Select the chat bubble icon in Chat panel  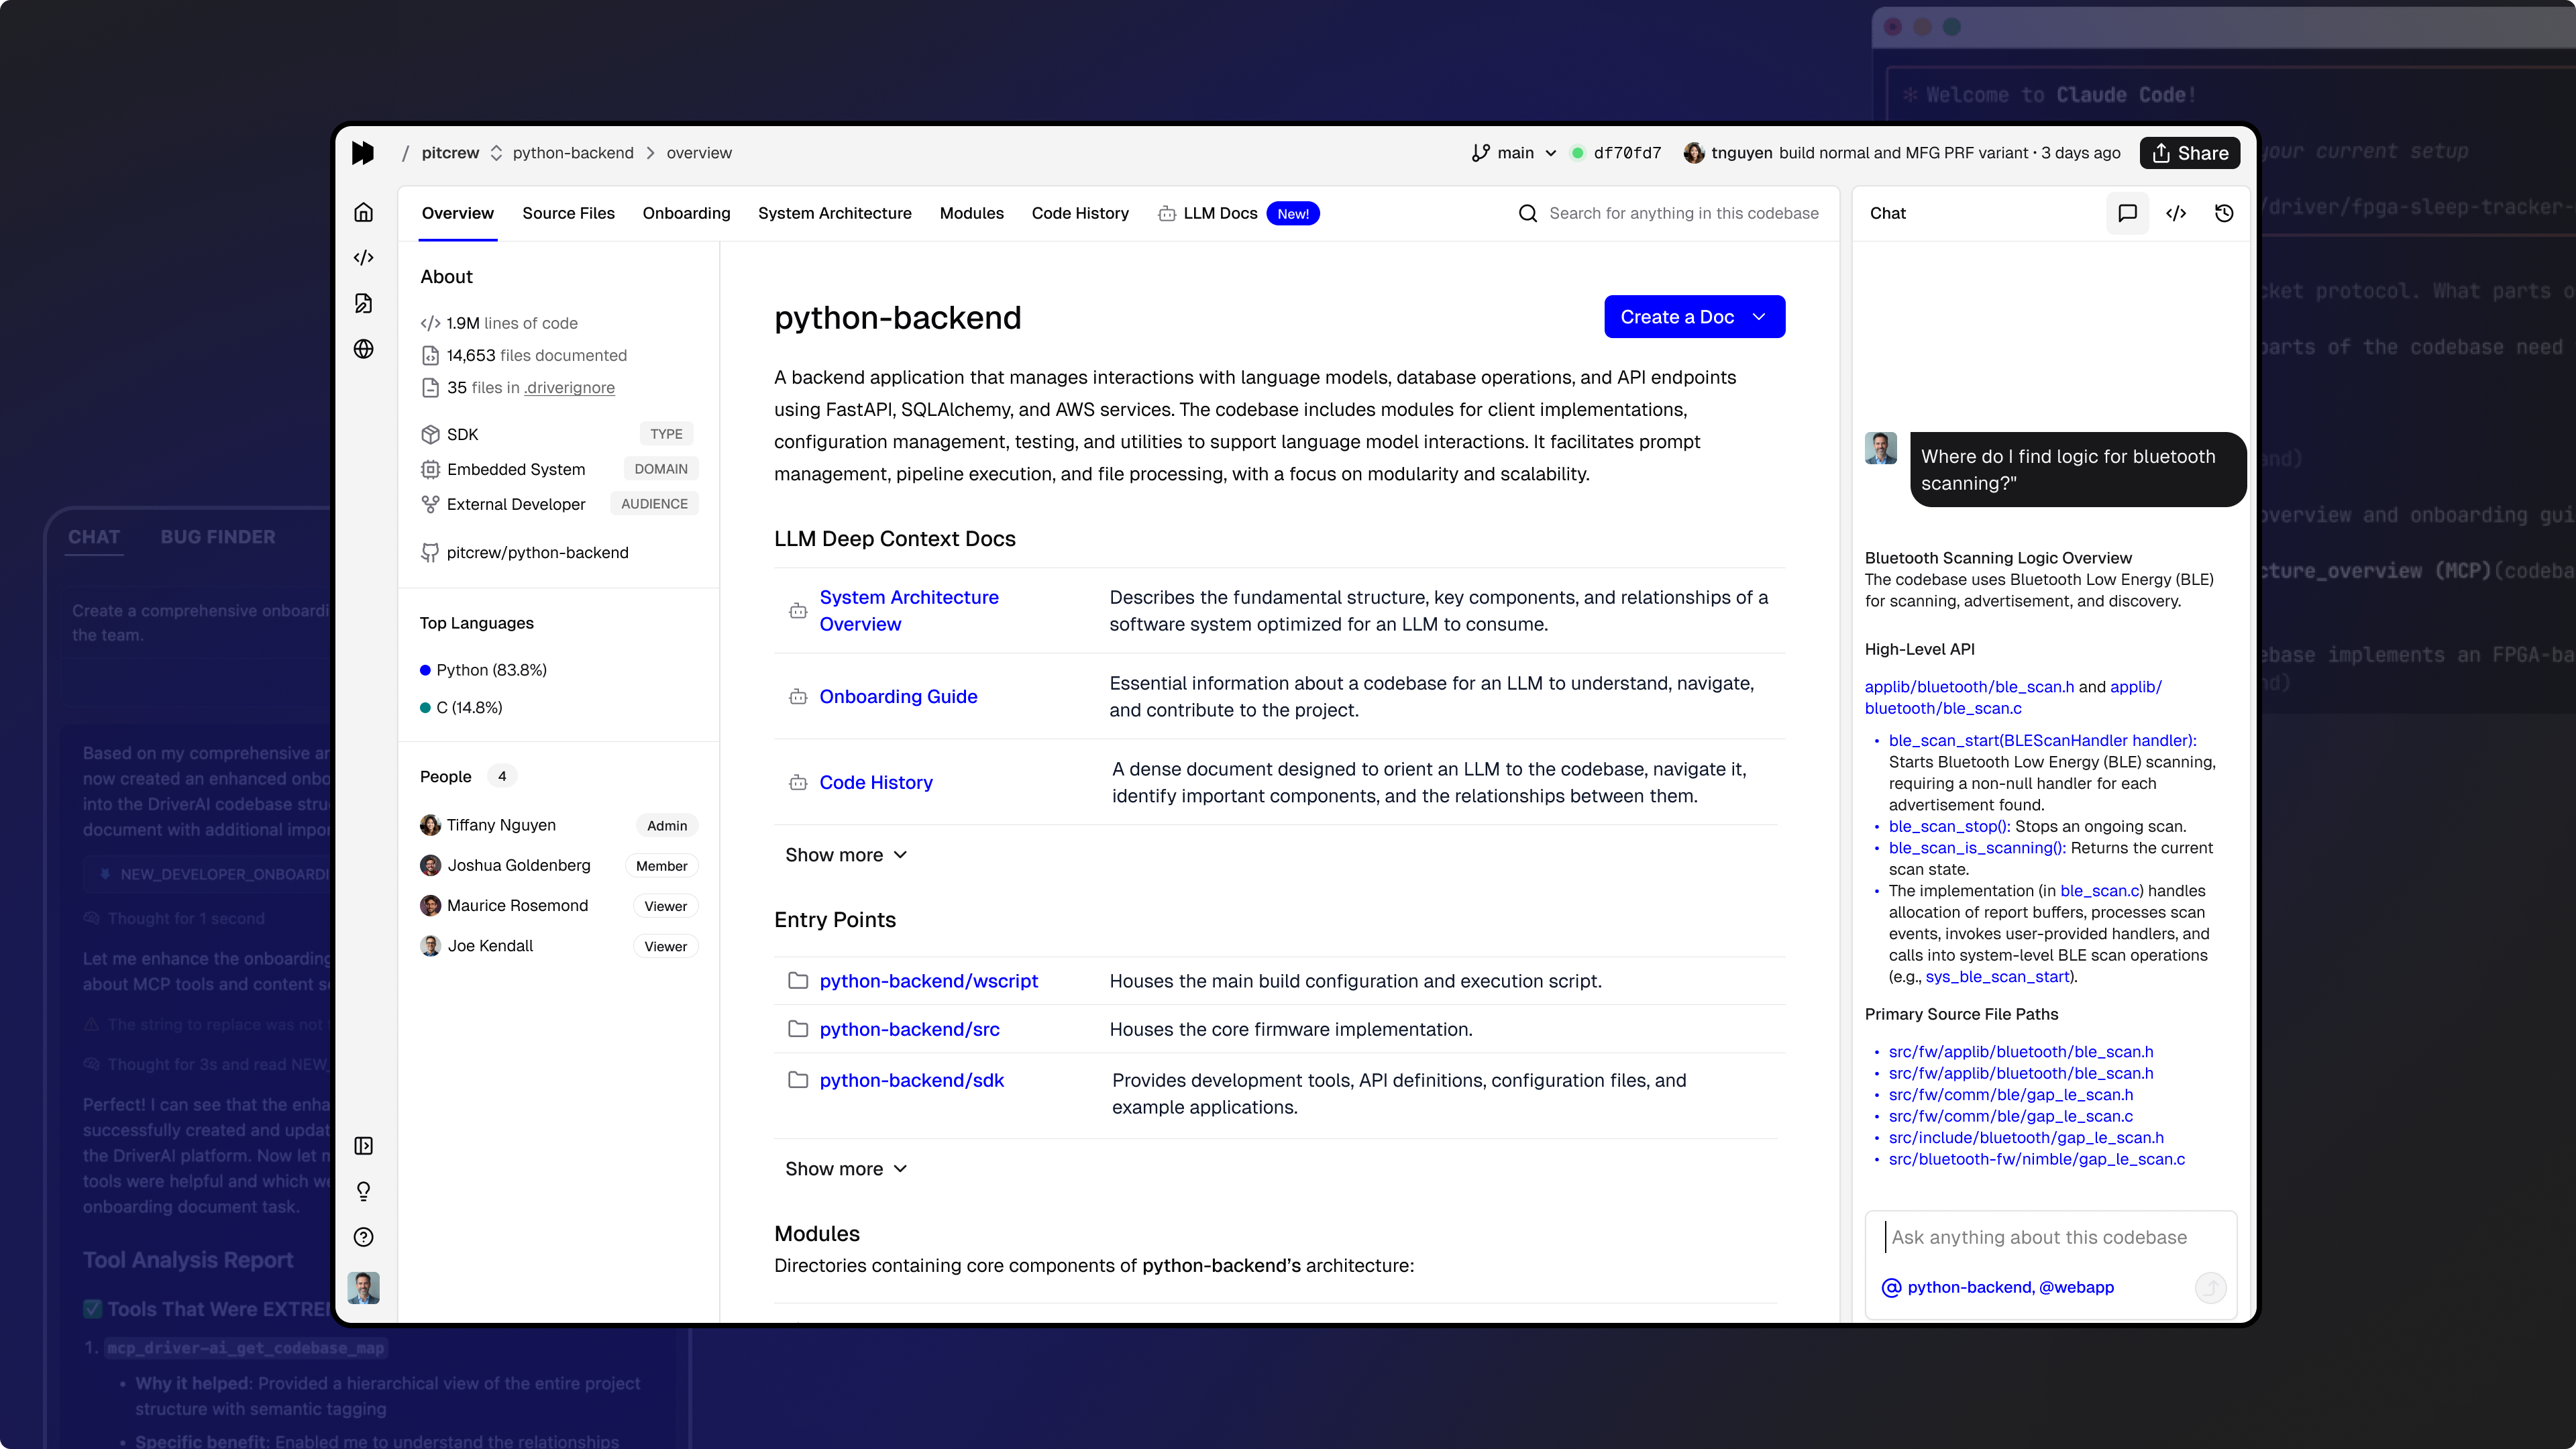(x=2127, y=213)
